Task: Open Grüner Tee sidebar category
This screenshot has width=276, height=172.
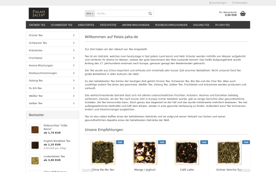Action: point(52,35)
